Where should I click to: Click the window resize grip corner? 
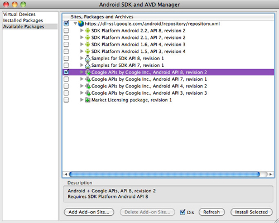pyautogui.click(x=276, y=220)
